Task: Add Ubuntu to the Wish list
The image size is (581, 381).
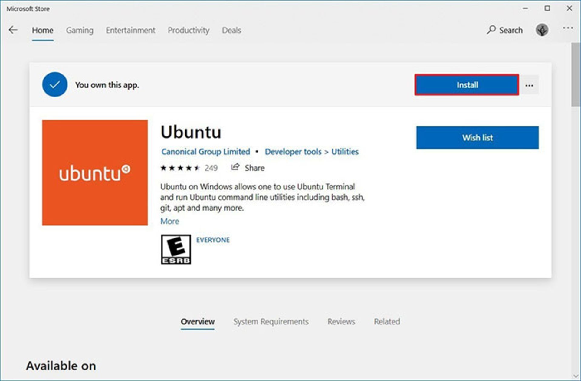Action: pyautogui.click(x=477, y=138)
